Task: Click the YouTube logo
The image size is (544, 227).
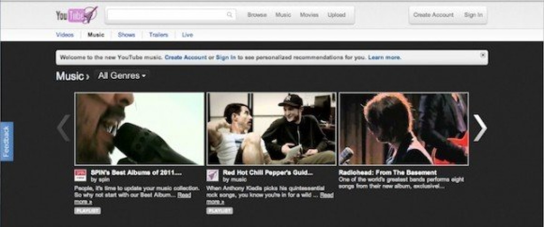Action: click(x=77, y=15)
